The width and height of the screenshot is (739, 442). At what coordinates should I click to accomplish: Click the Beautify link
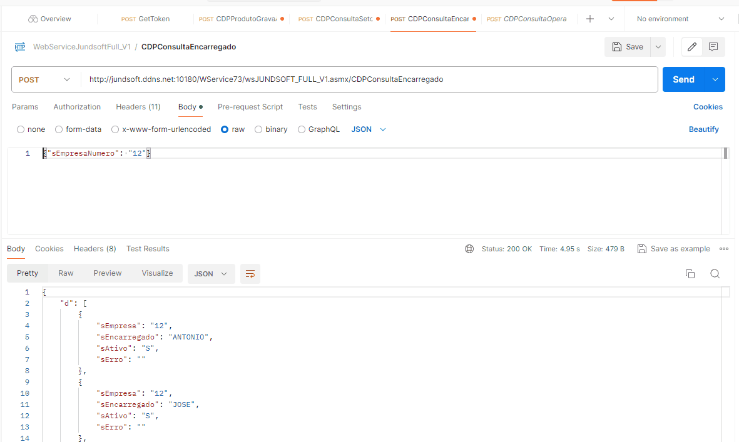pyautogui.click(x=703, y=129)
